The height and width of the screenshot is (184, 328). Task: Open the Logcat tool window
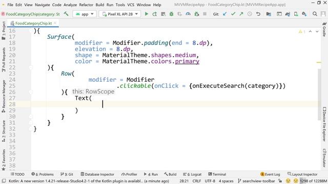click(192, 174)
